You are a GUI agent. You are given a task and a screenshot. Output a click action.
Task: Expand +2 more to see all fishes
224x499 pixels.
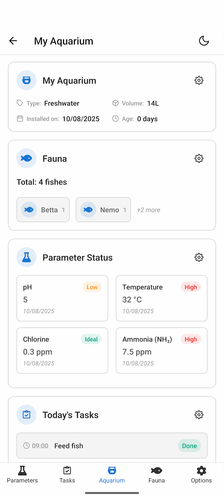[x=148, y=210]
